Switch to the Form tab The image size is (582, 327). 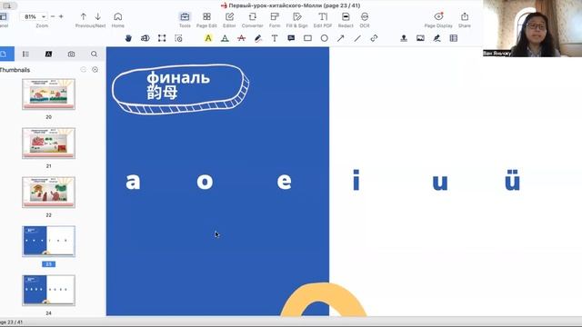coord(275,20)
